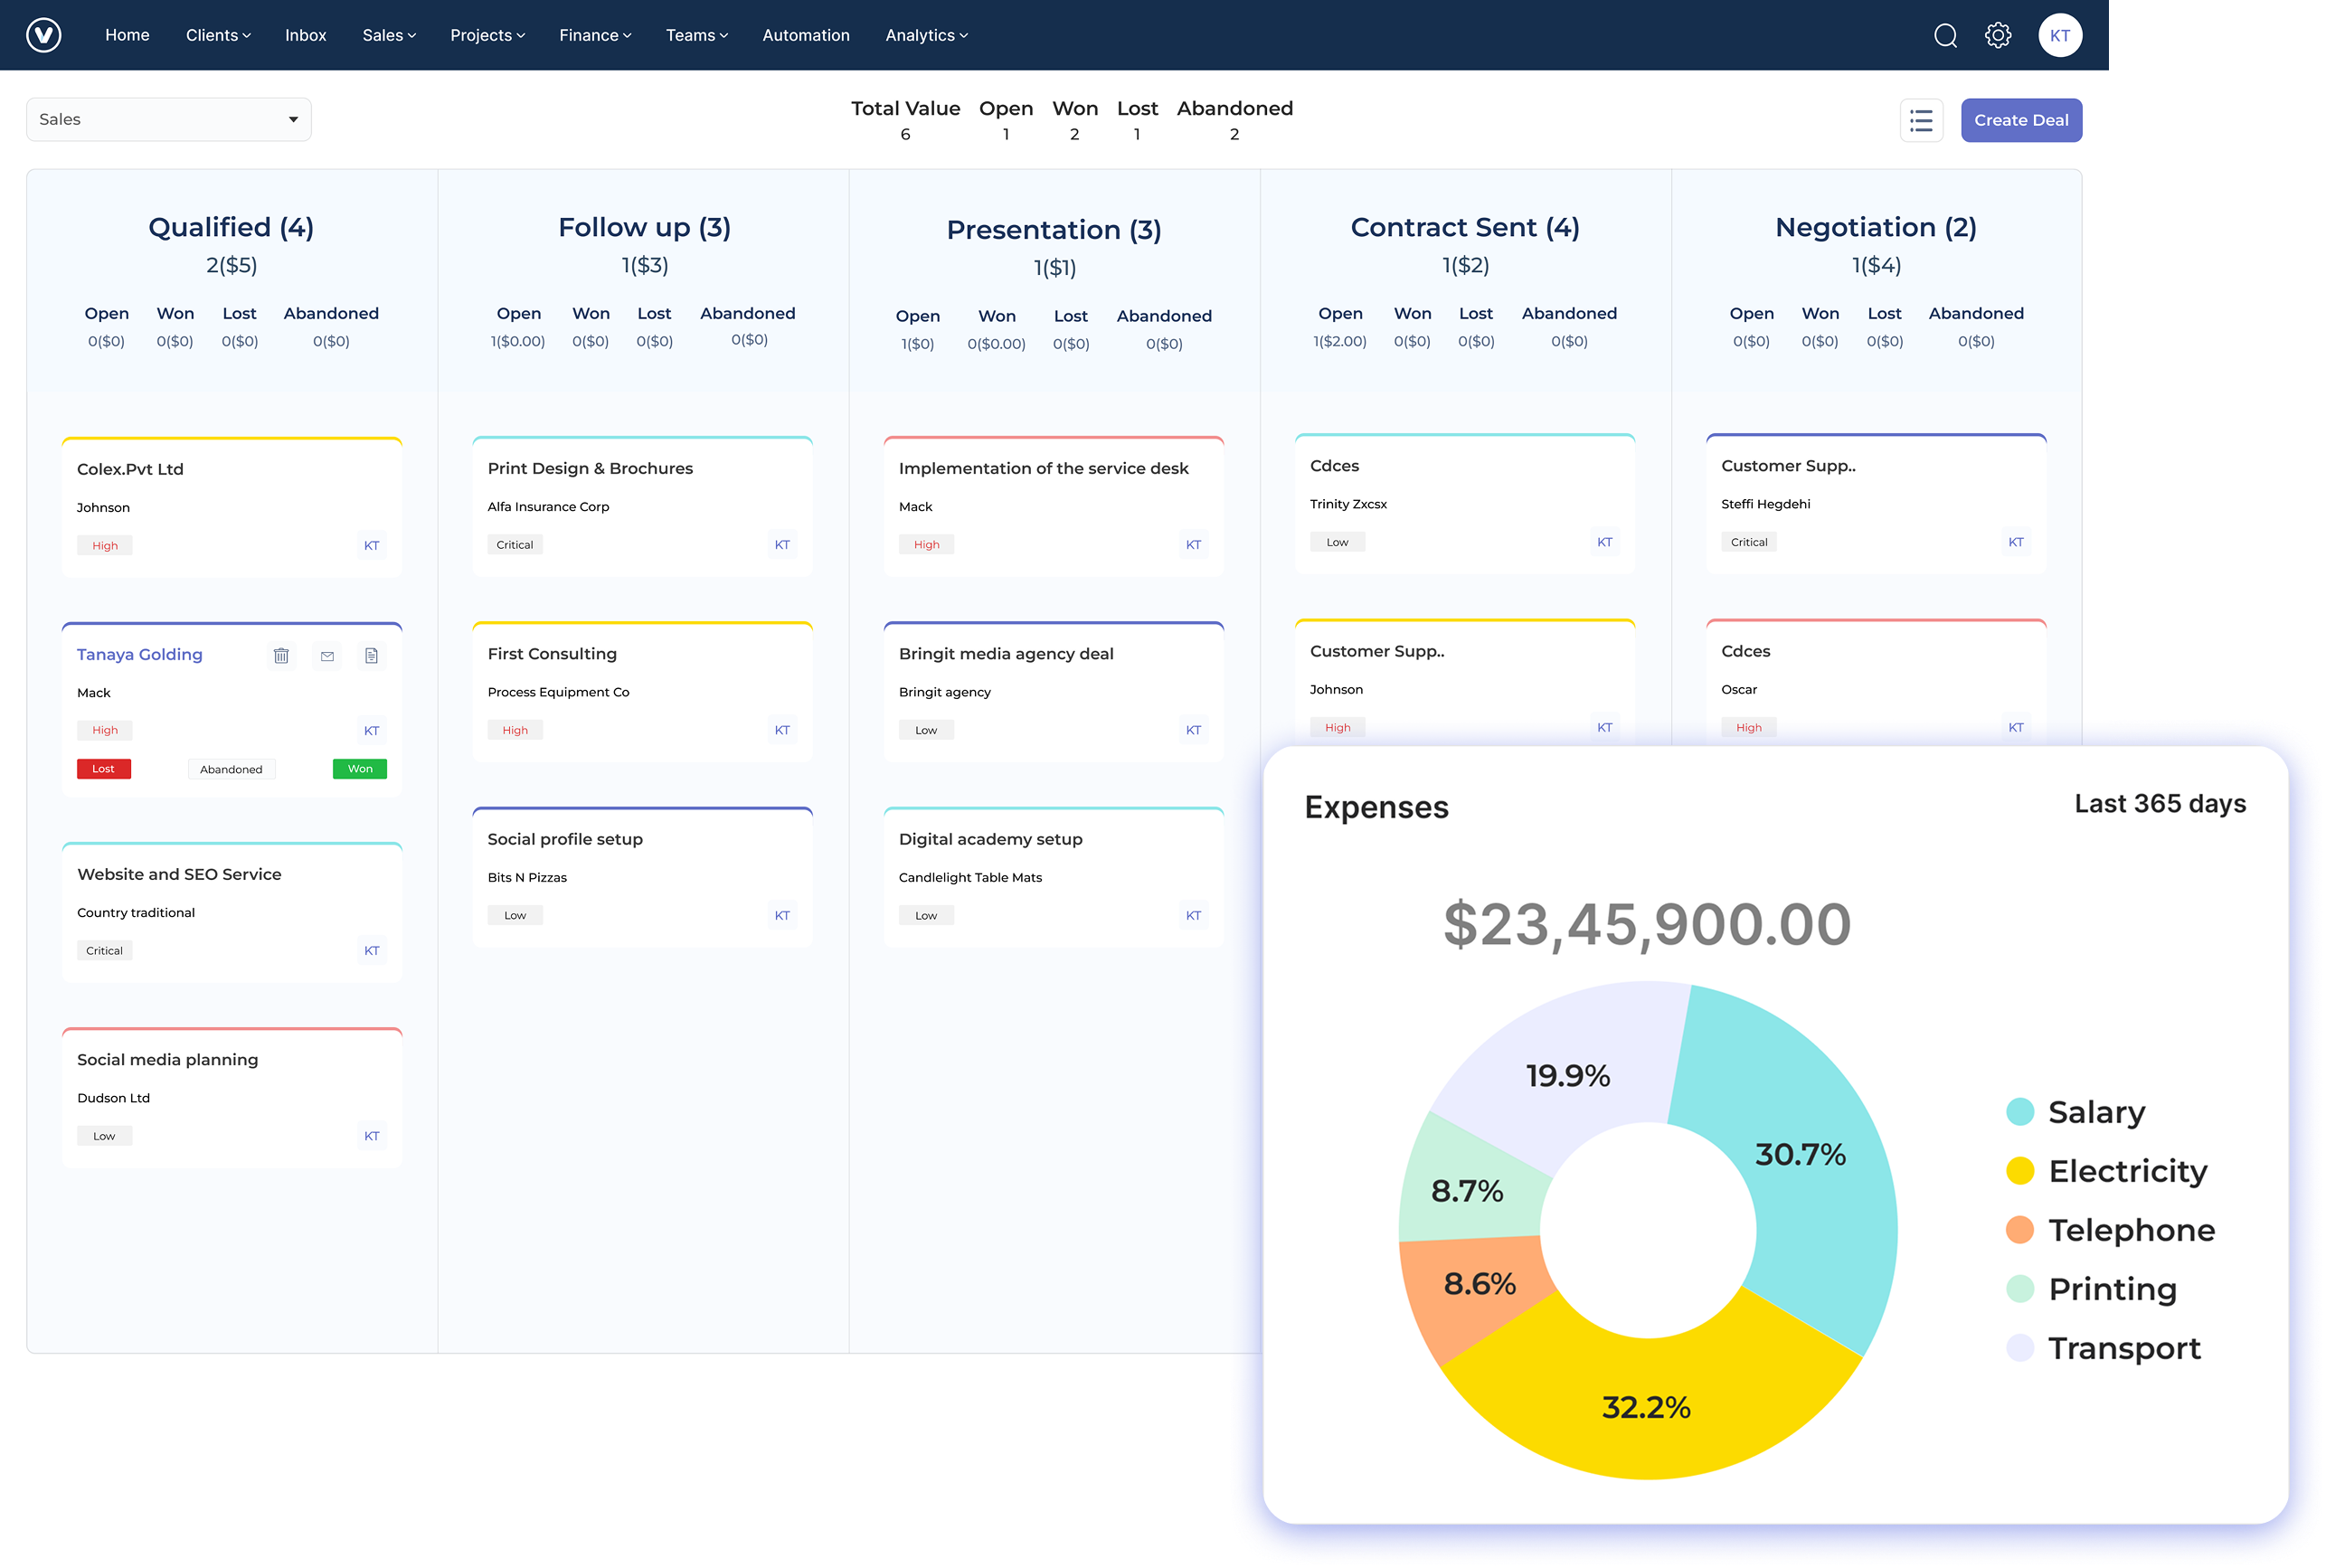The width and height of the screenshot is (2326, 1568).
Task: Click the KT profile avatar
Action: tap(2060, 34)
